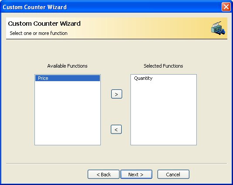Add function with the > arrow button
Screen dimensions: 233x185
pos(116,94)
